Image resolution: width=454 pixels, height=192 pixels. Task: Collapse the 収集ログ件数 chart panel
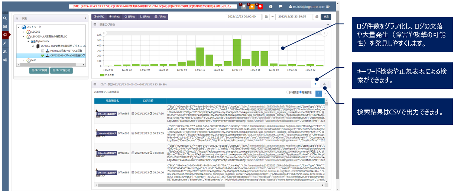coord(328,25)
